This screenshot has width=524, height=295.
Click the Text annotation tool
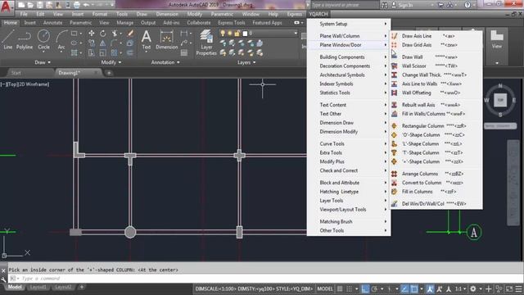pos(146,40)
